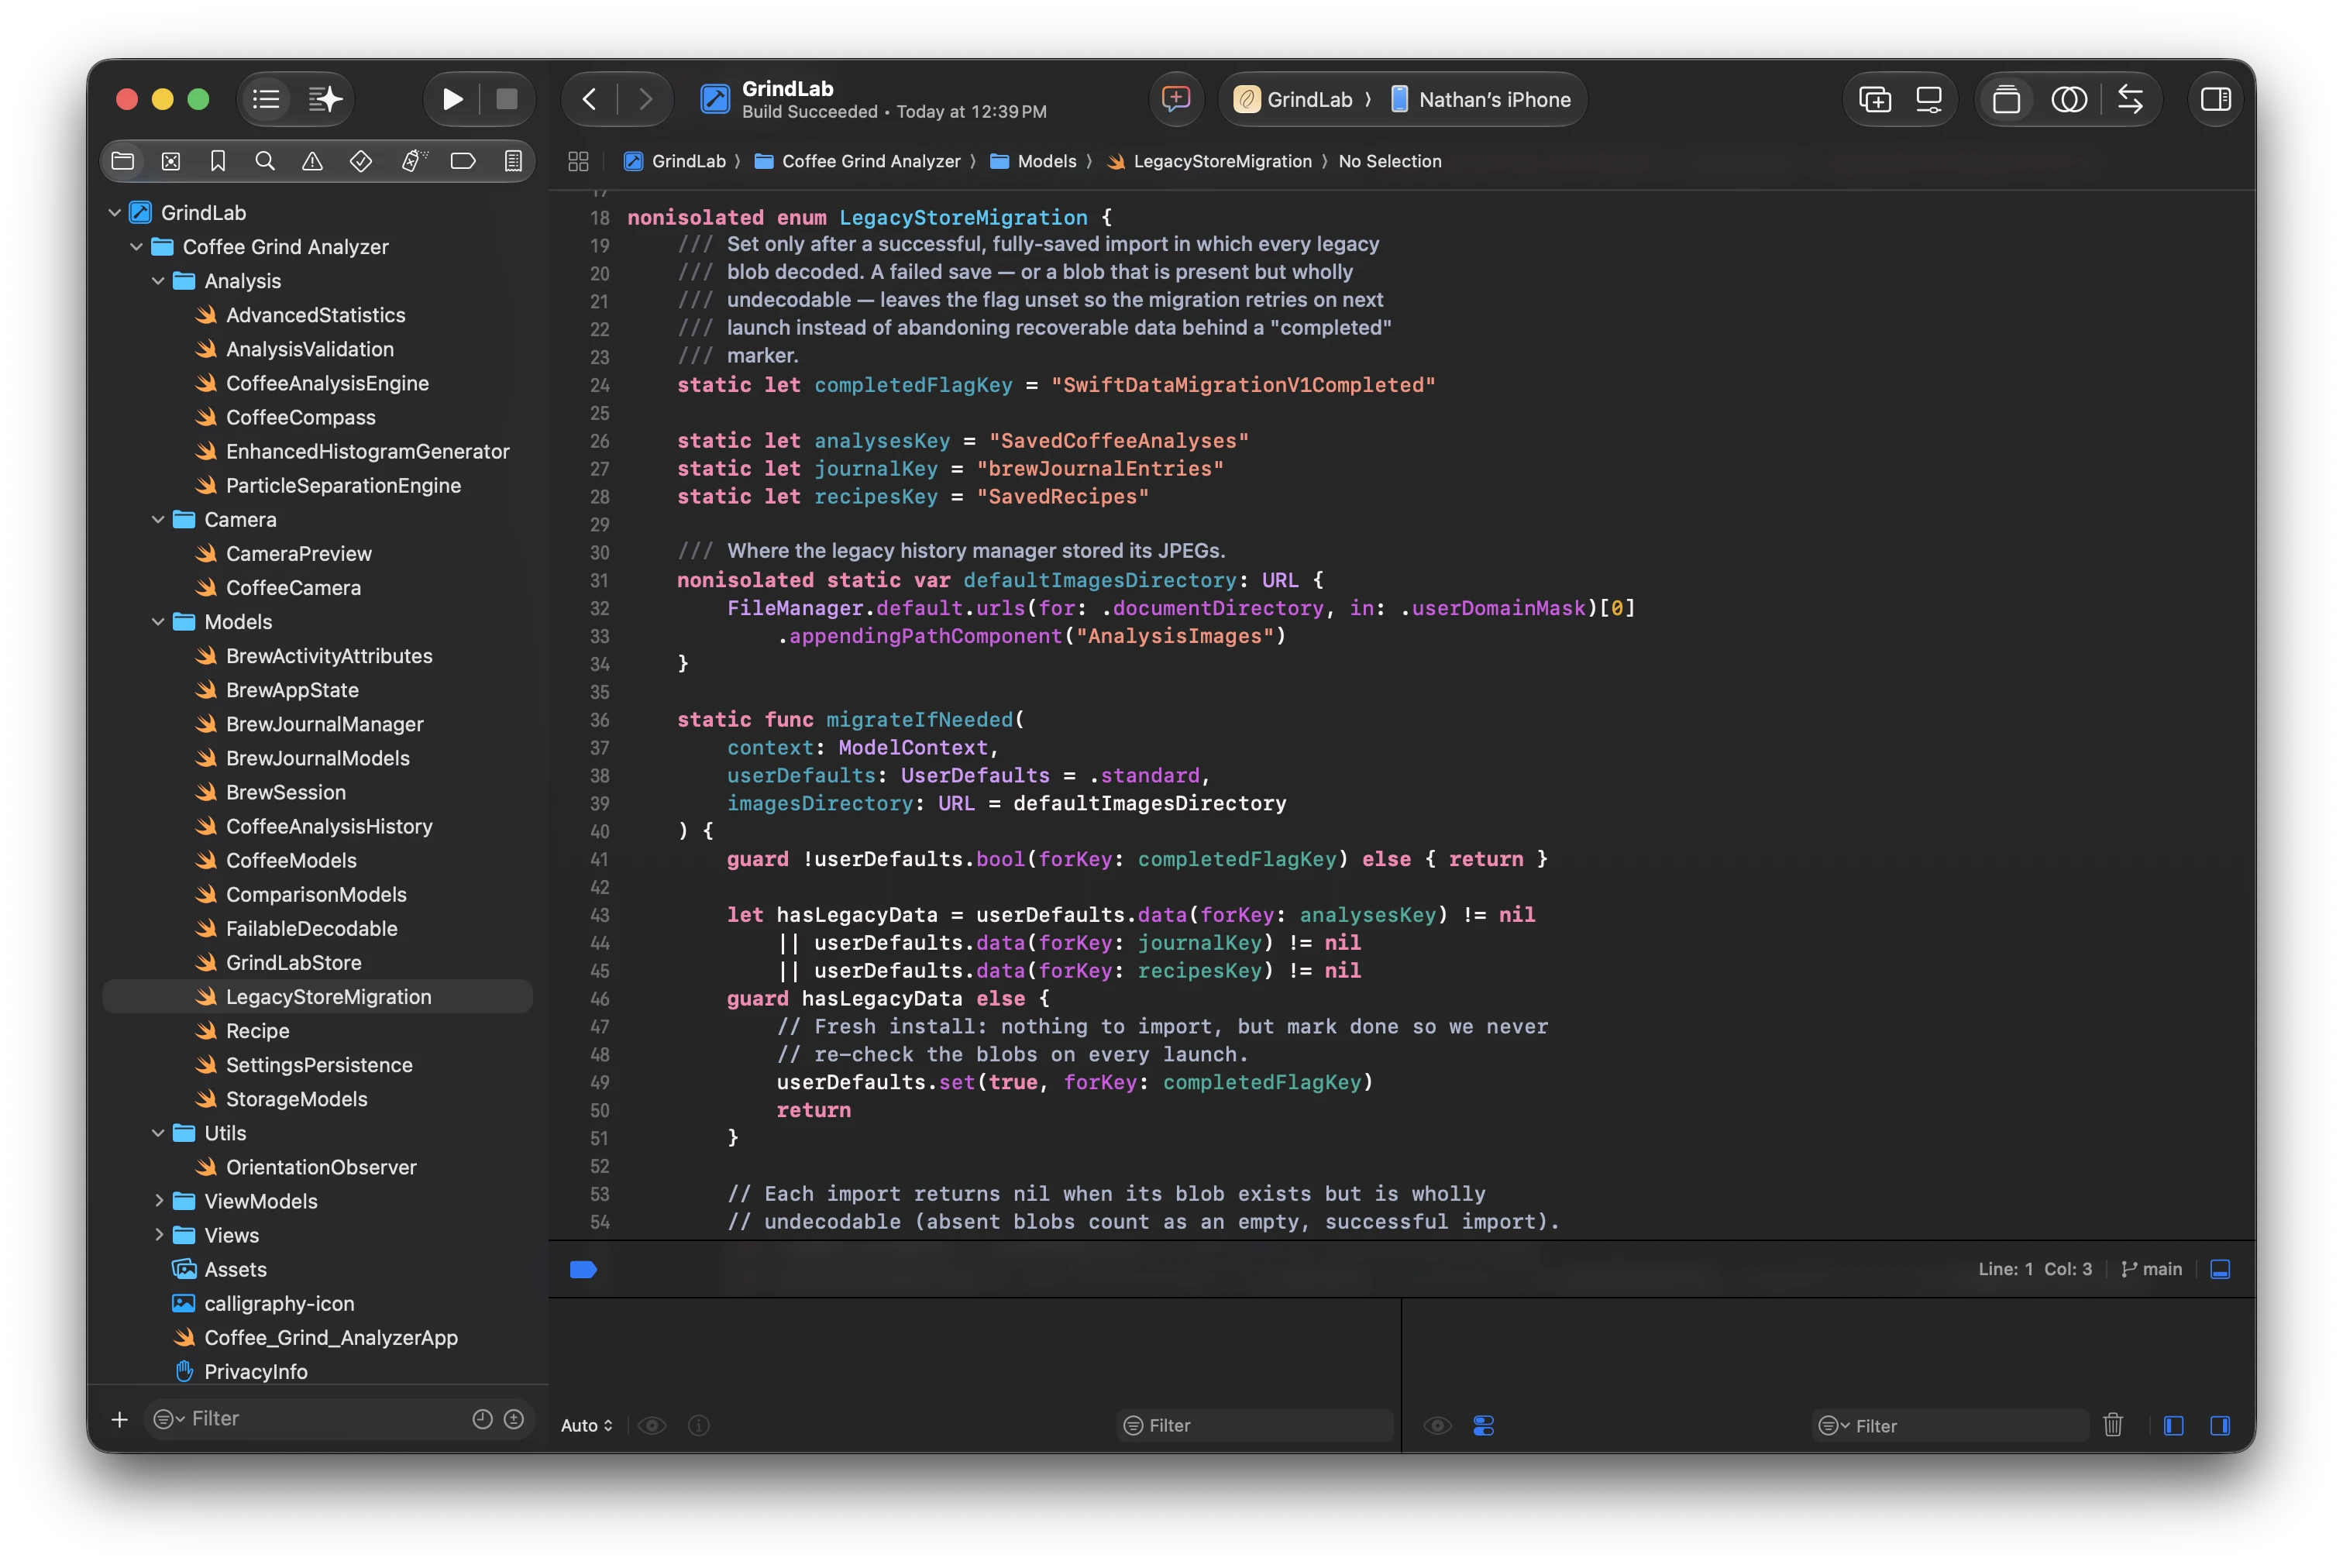
Task: Focus the console Filter field
Action: pos(1950,1425)
